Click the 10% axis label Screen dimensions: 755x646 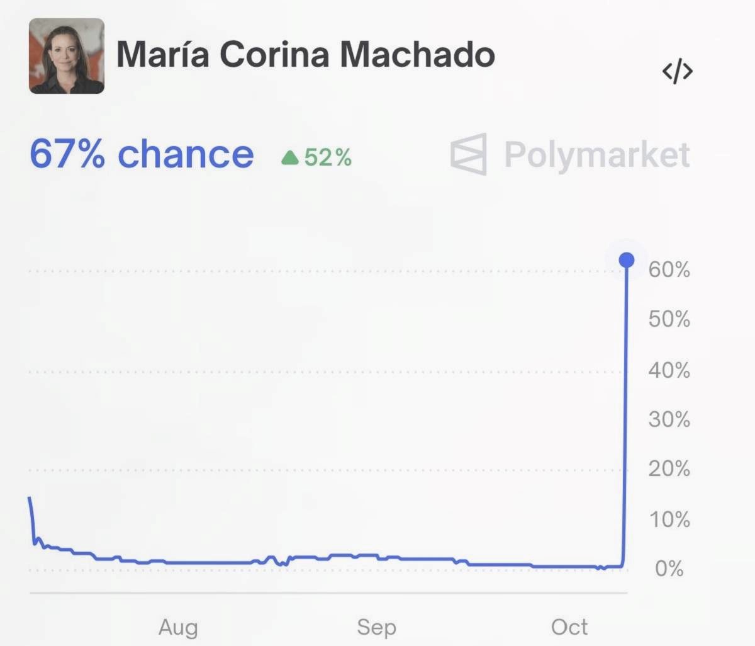tap(669, 519)
